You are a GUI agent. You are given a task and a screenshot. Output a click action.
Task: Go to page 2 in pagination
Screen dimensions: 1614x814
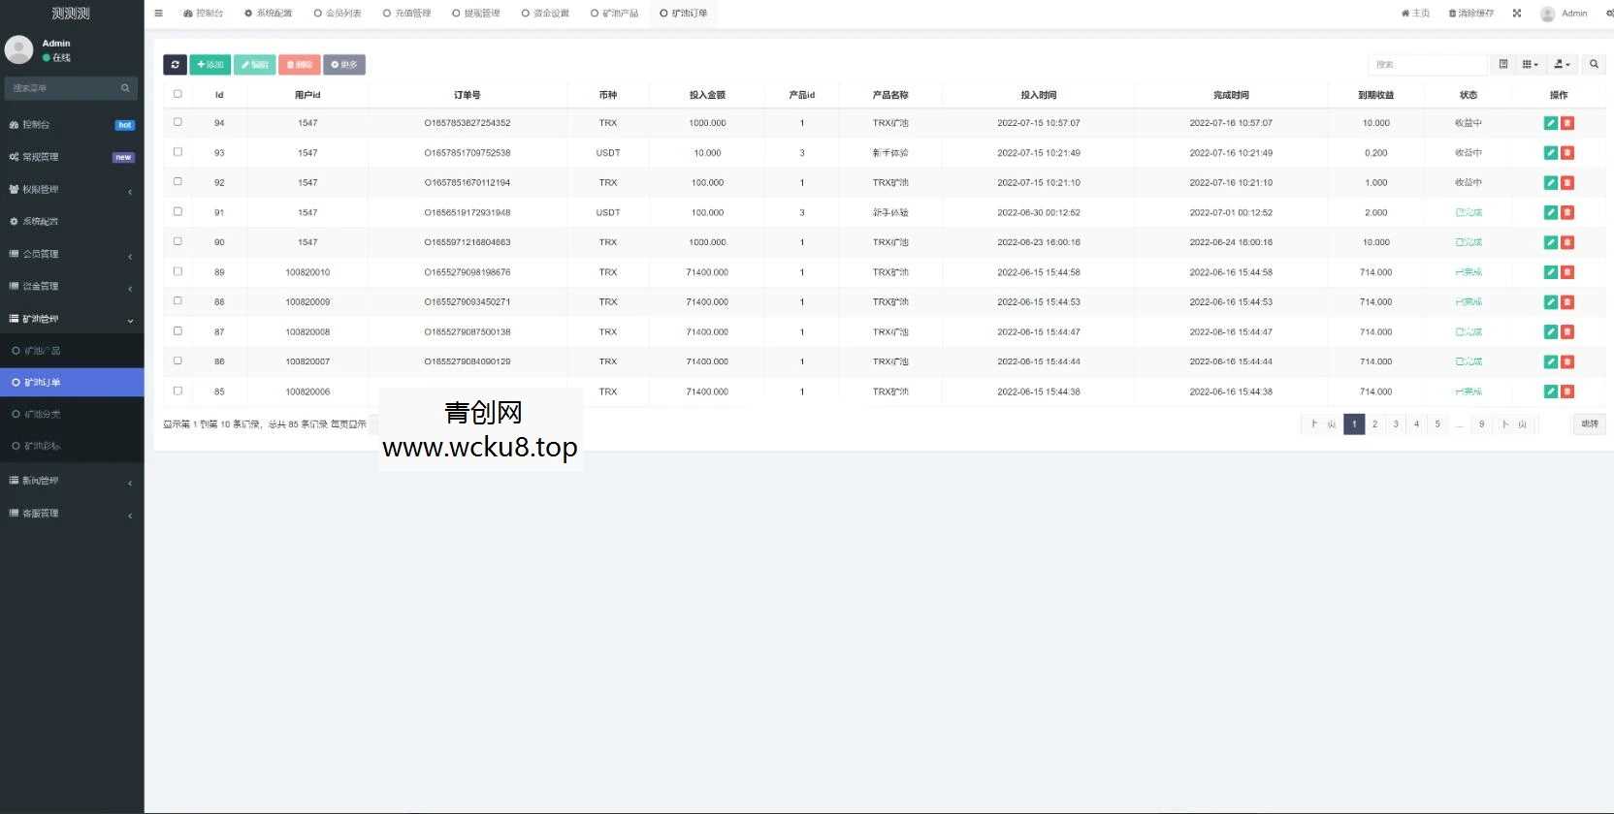tap(1374, 424)
